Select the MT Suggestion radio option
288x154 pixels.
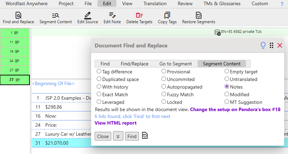227,101
